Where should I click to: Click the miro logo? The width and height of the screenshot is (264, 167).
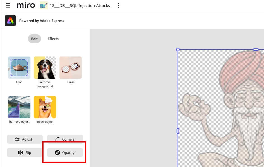click(26, 5)
